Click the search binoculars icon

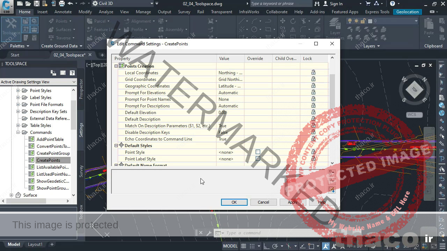coord(317,3)
